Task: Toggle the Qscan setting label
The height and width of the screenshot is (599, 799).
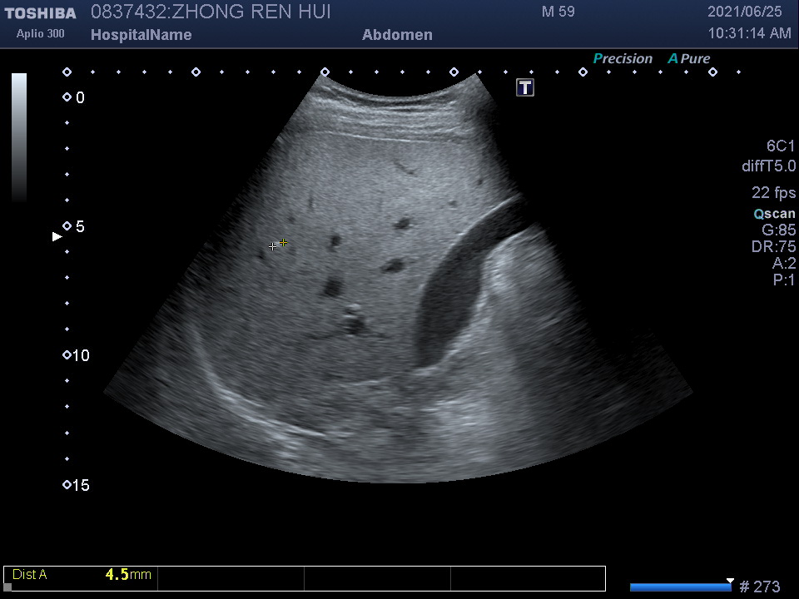Action: [x=774, y=214]
